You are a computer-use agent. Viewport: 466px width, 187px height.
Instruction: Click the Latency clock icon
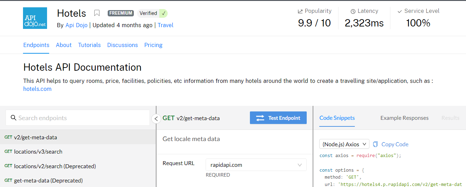point(353,11)
